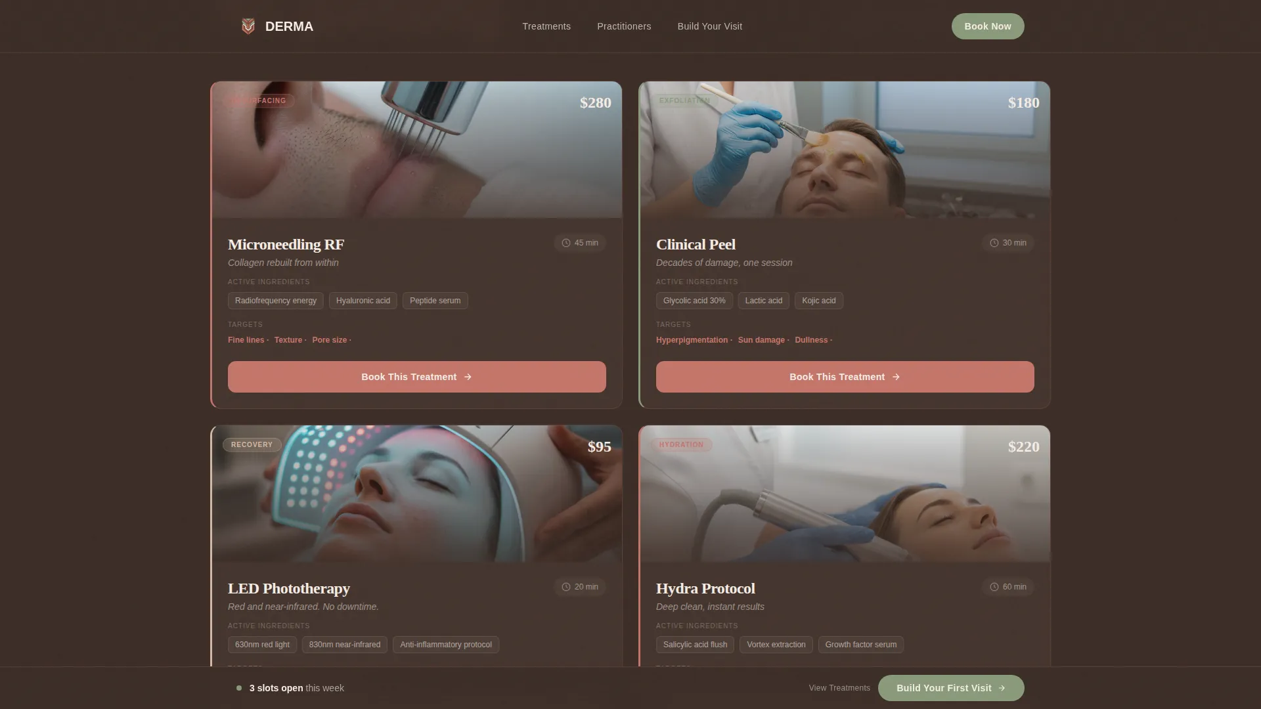Image resolution: width=1261 pixels, height=709 pixels.
Task: Click the DERMA shield logo icon
Action: (x=248, y=26)
